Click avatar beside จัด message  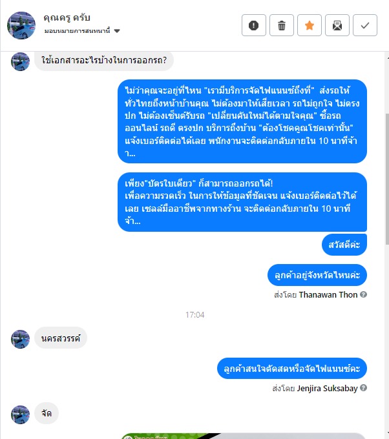pos(20,414)
